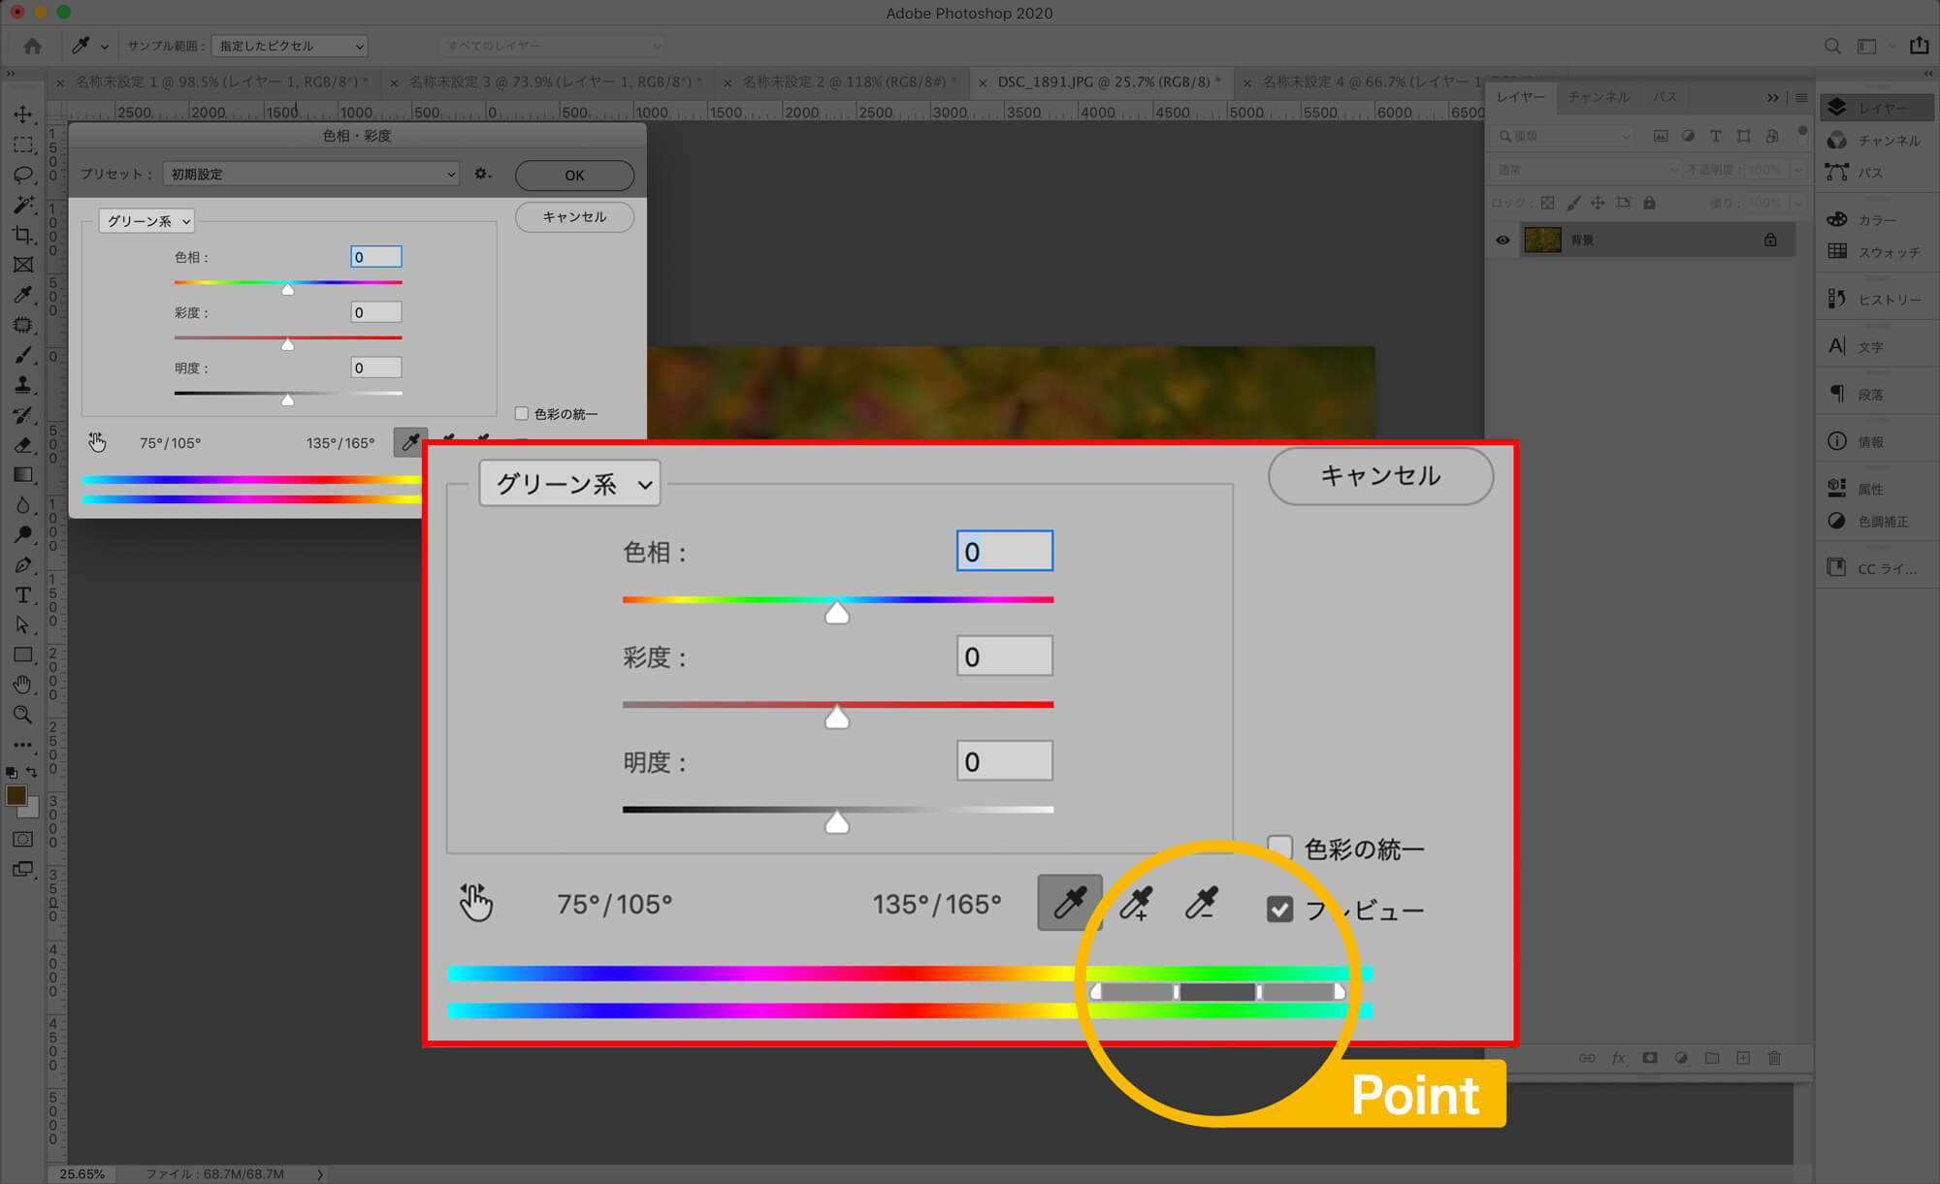1940x1184 pixels.
Task: Click the キャンセル button in dialog
Action: pos(574,216)
